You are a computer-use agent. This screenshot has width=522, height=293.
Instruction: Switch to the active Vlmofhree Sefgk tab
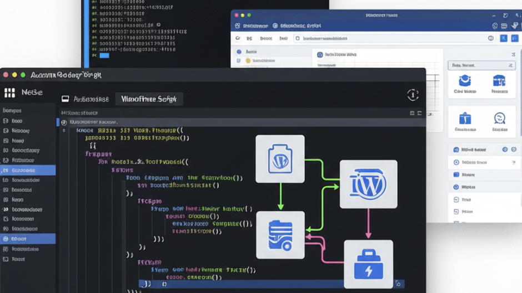149,99
